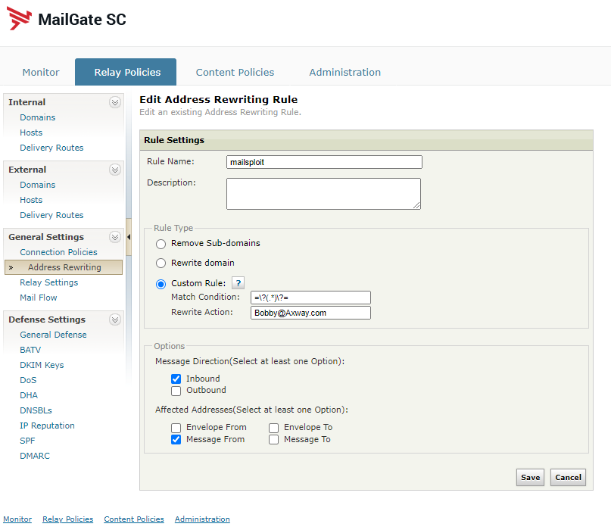Collapse the Defense Settings section chevron
Image resolution: width=611 pixels, height=530 pixels.
(115, 320)
